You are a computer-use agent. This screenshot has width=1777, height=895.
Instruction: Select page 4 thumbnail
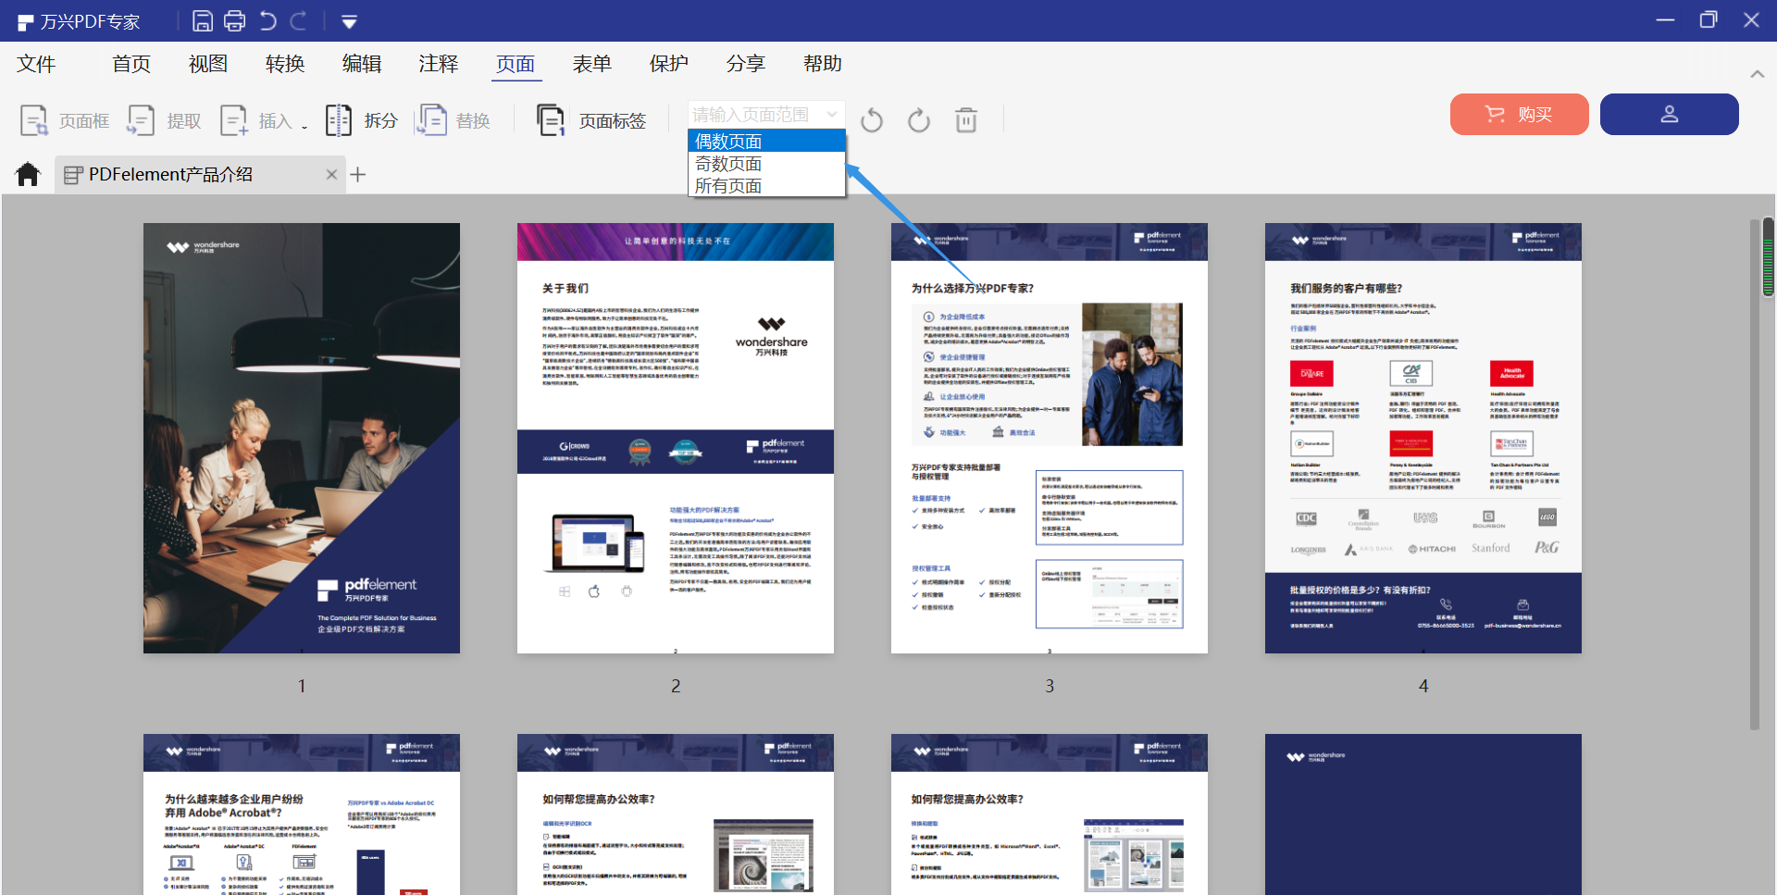[x=1423, y=438]
